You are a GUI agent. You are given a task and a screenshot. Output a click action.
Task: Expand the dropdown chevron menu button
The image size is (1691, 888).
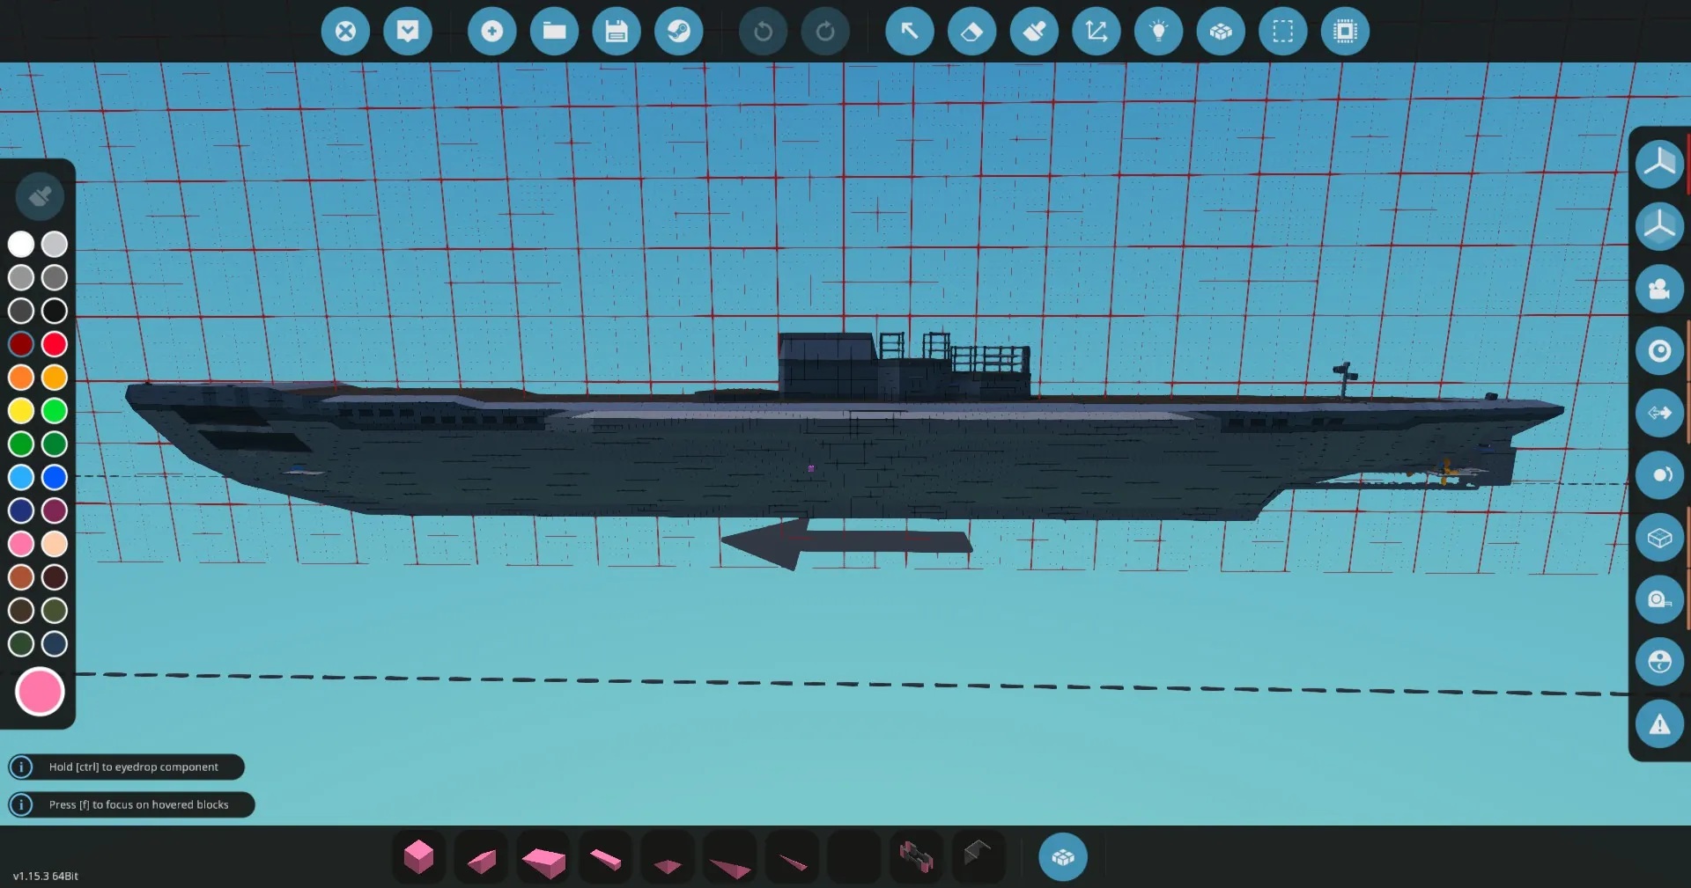coord(408,32)
